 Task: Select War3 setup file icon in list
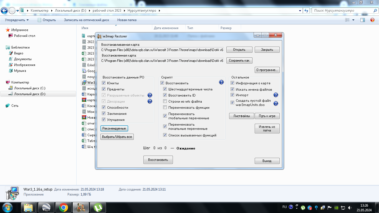coord(84,82)
